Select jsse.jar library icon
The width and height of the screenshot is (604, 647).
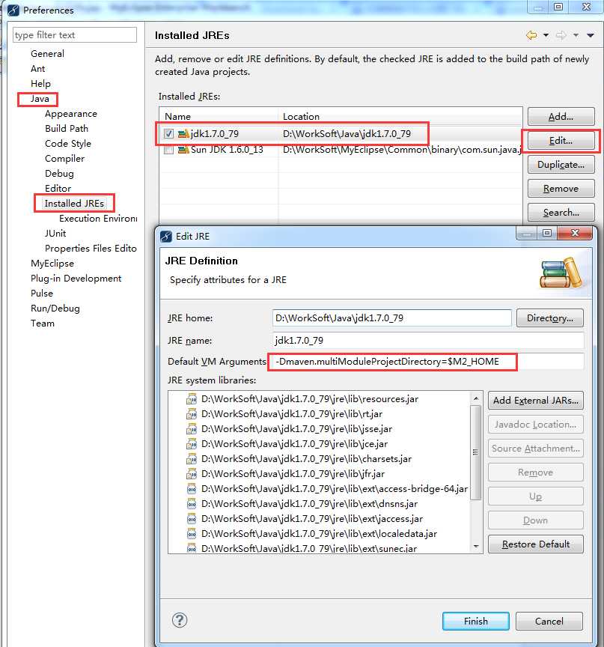(x=192, y=429)
